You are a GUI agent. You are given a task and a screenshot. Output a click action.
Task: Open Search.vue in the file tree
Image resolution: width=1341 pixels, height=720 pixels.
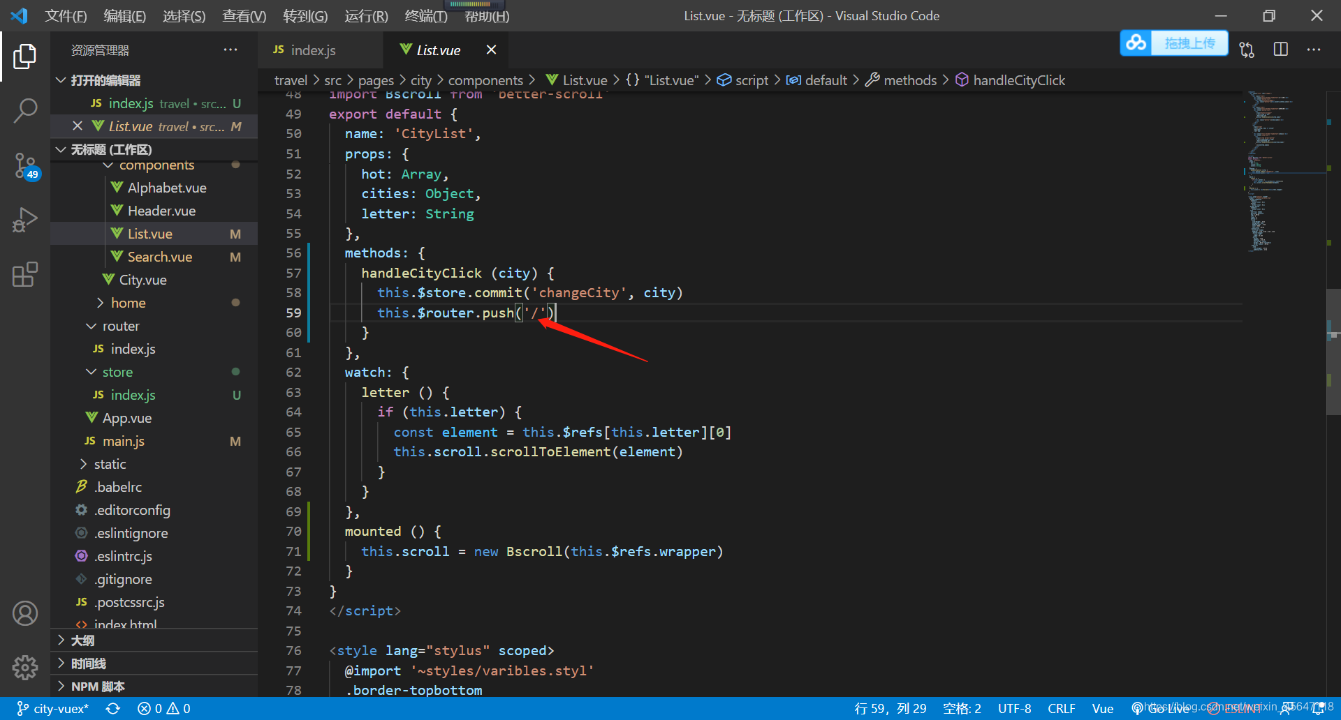[x=154, y=257]
